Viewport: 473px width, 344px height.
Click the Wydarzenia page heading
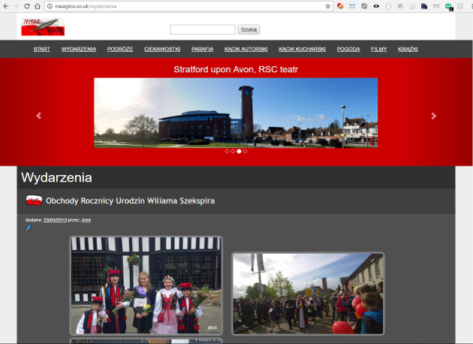[x=57, y=177]
